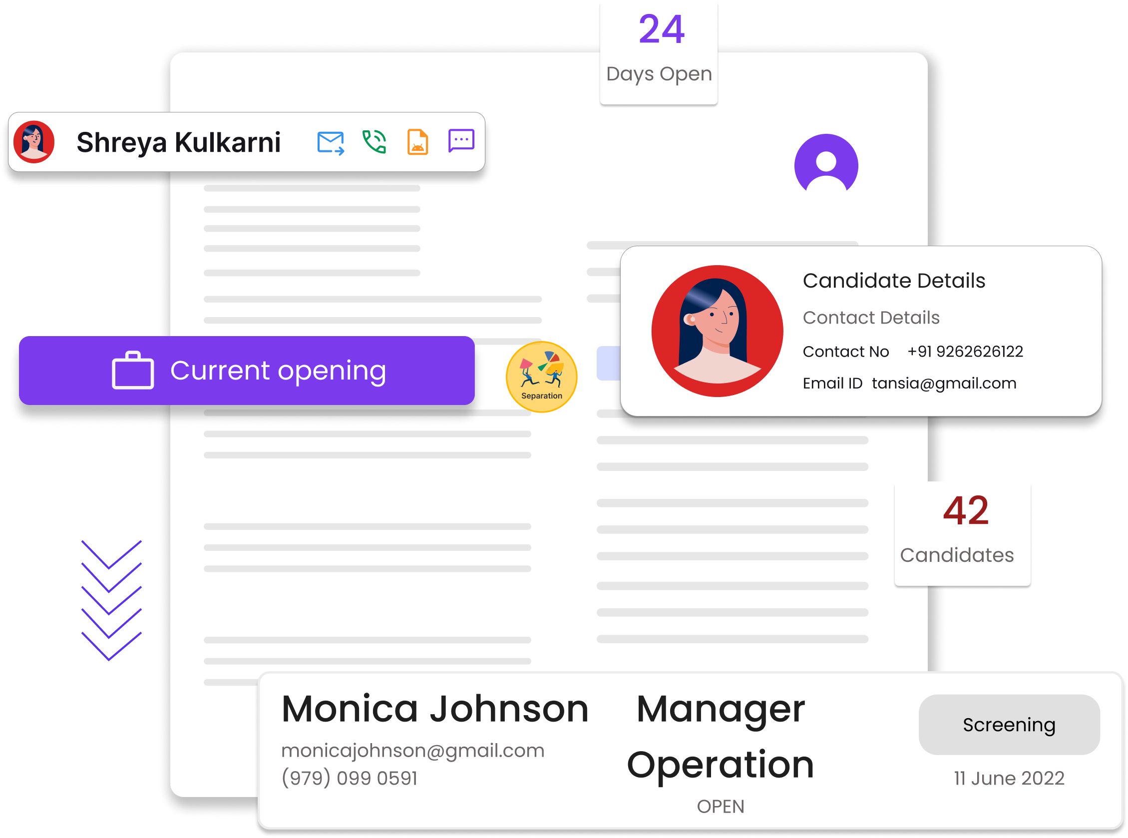
Task: Click tansia@gmail.com email link
Action: pyautogui.click(x=945, y=384)
